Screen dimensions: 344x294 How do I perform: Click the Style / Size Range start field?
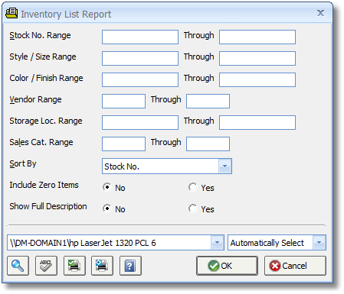140,59
